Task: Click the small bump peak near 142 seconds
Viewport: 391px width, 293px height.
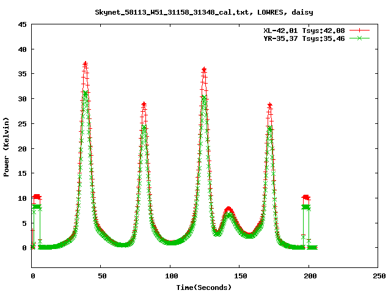Action: coord(228,209)
